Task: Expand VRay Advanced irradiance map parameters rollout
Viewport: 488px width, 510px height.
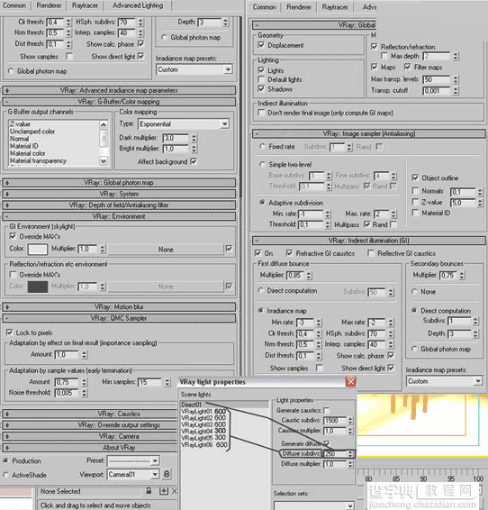Action: click(x=119, y=90)
